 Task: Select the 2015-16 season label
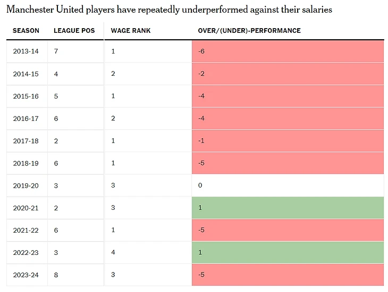[x=26, y=96]
